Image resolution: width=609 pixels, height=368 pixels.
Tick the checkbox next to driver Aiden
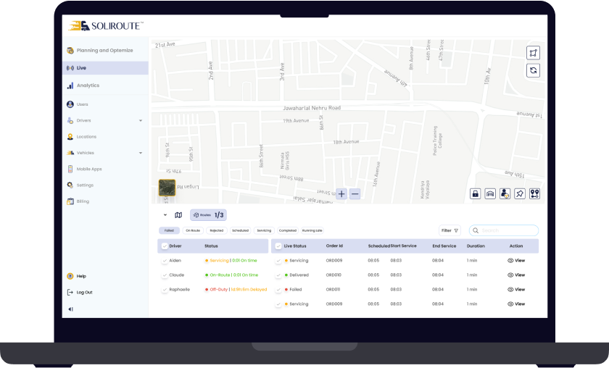coord(165,261)
